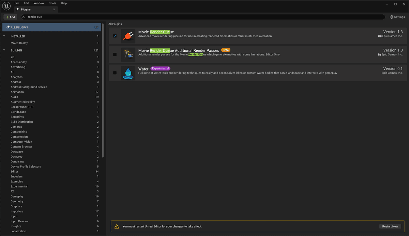Viewport: 409px width, 236px height.
Task: Select the BackgroundHTTP category
Action: [x=52, y=107]
